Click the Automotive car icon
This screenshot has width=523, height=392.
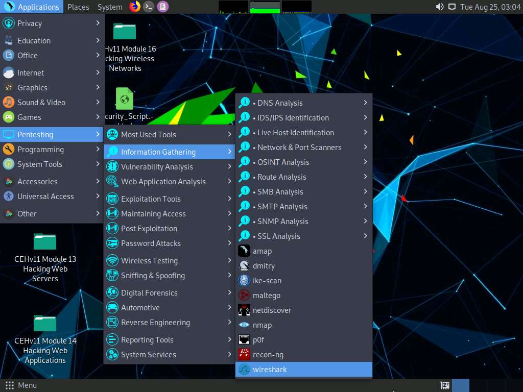pyautogui.click(x=112, y=307)
